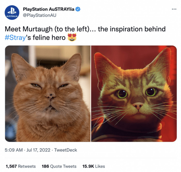
Task: View the 186 Quote Tweets list
Action: click(x=59, y=166)
